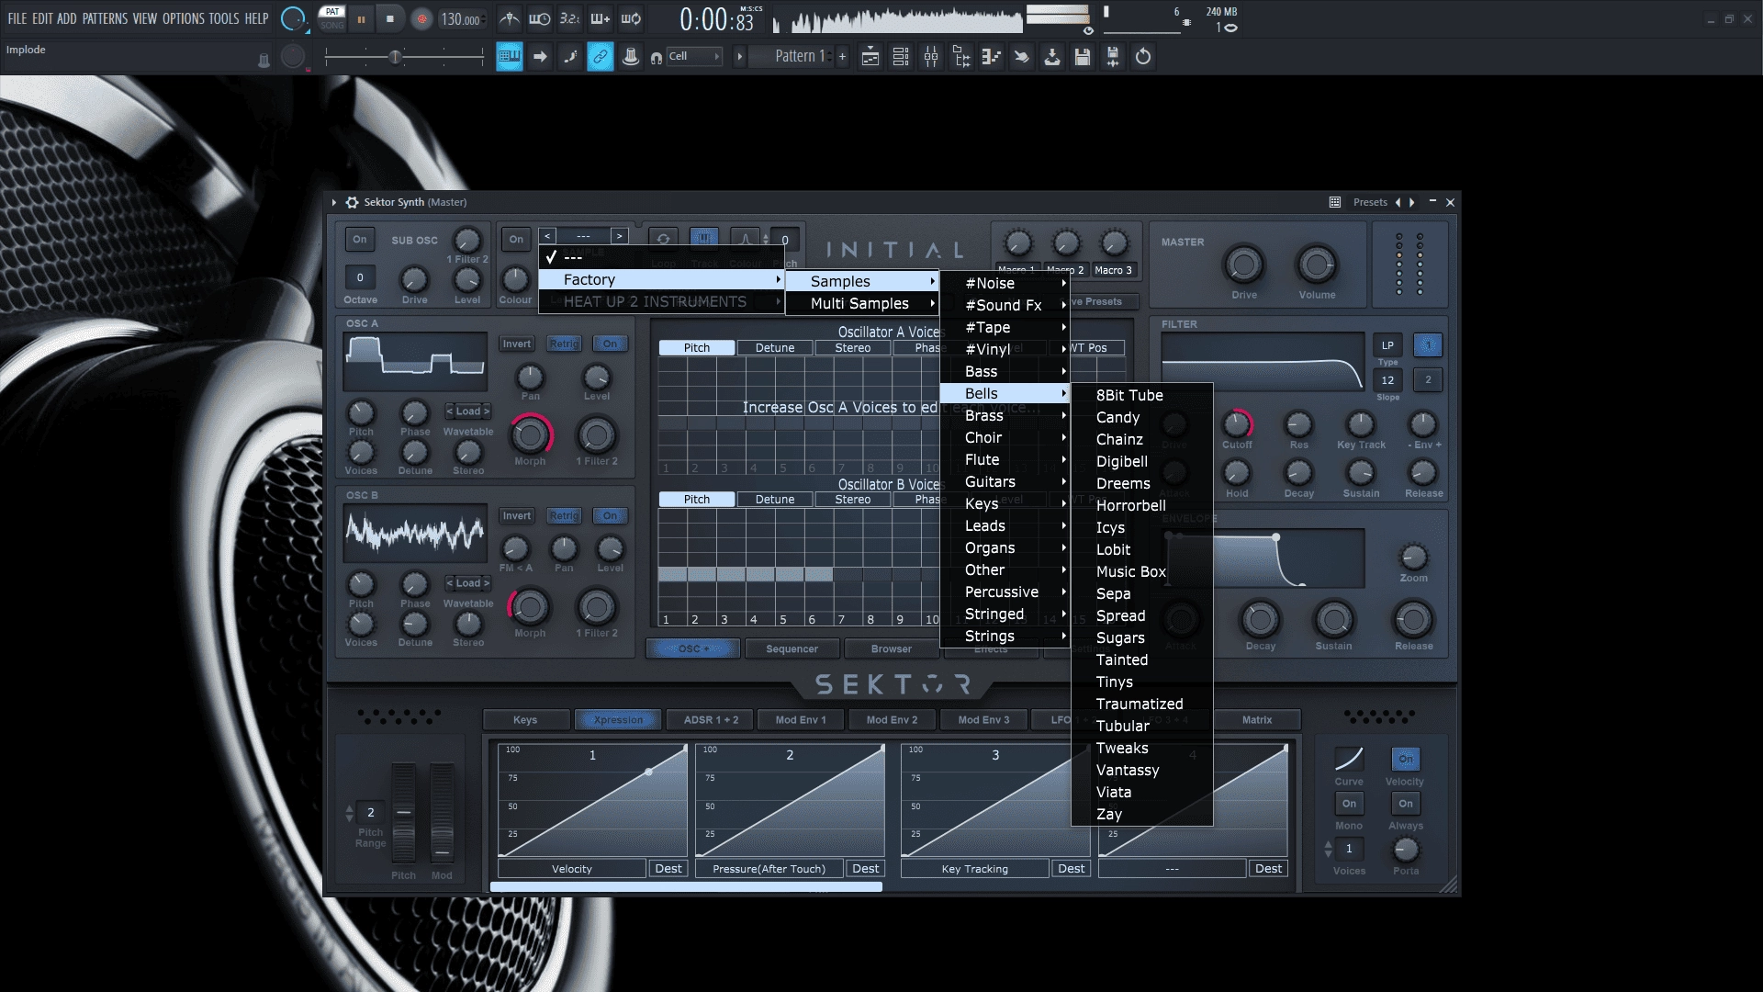
Task: Expand the Bass sample category
Action: (1005, 371)
